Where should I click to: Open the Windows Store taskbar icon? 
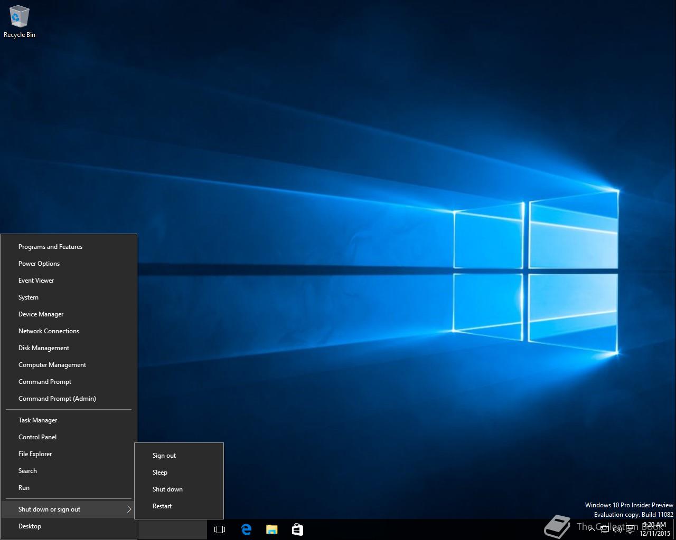(x=297, y=529)
